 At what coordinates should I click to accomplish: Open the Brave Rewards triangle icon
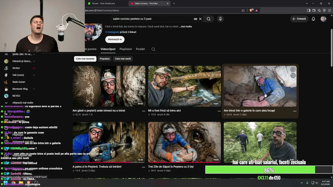click(257, 10)
